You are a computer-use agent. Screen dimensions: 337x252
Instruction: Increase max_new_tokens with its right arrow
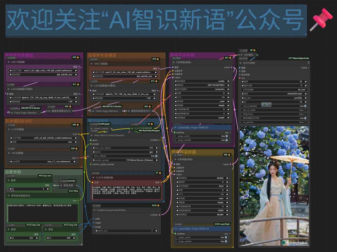point(157,148)
